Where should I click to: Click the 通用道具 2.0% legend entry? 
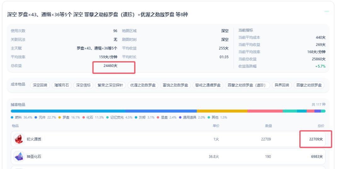pyautogui.click(x=192, y=117)
